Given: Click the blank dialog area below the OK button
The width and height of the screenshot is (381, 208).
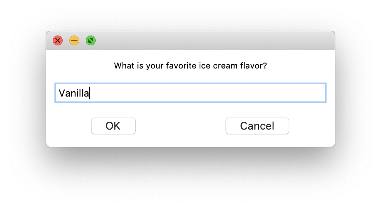Looking at the screenshot, I should click(x=113, y=141).
